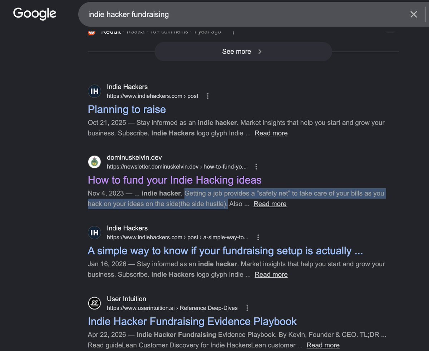Click the dominuskelvin.dev favicon
Screen dimensions: 429x351
point(94,162)
